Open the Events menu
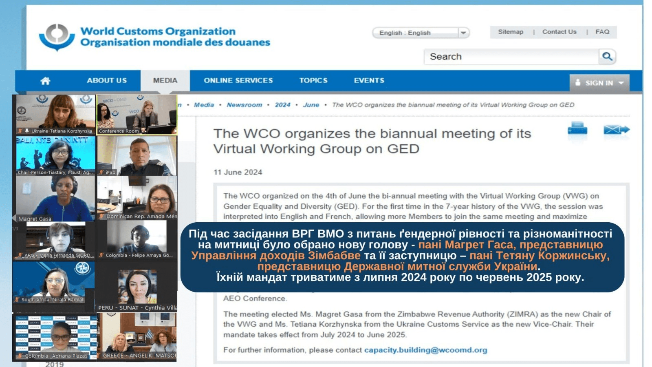652x367 pixels. coord(369,80)
